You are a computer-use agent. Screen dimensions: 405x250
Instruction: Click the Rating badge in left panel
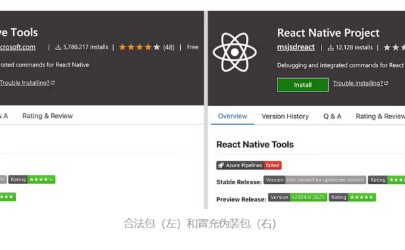click(32, 180)
